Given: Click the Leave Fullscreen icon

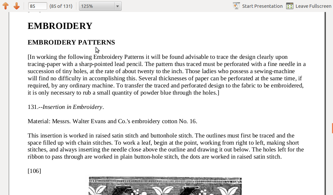Looking at the screenshot, I should pos(290,6).
